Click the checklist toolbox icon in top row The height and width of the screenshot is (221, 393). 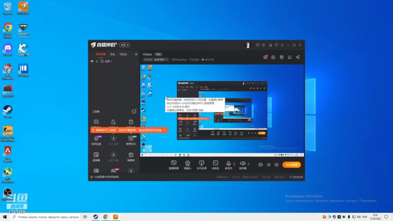coord(131,122)
